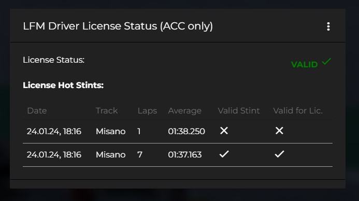Click Valid Stint checkmark for 7-lap stint

224,154
